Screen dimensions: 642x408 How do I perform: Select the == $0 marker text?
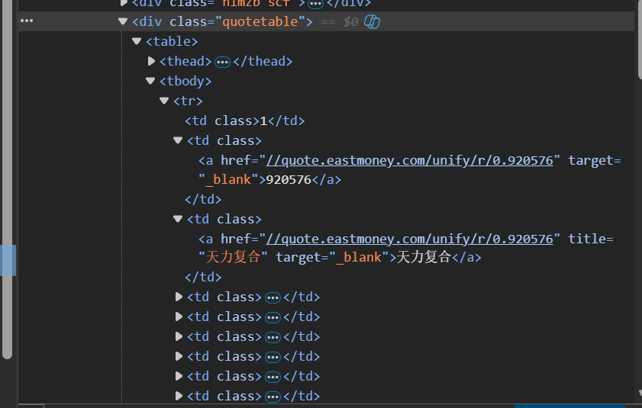(x=340, y=21)
